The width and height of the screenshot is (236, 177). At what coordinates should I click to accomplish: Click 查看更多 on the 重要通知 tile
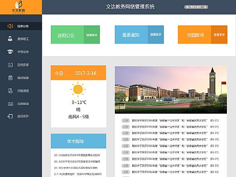coord(156,34)
